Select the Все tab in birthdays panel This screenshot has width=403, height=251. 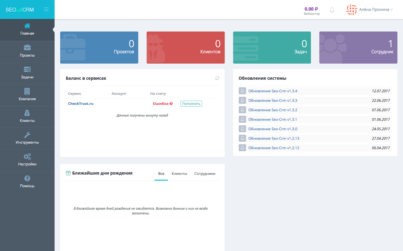pos(161,173)
